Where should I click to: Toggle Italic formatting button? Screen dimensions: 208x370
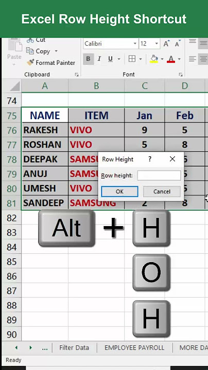(99, 59)
